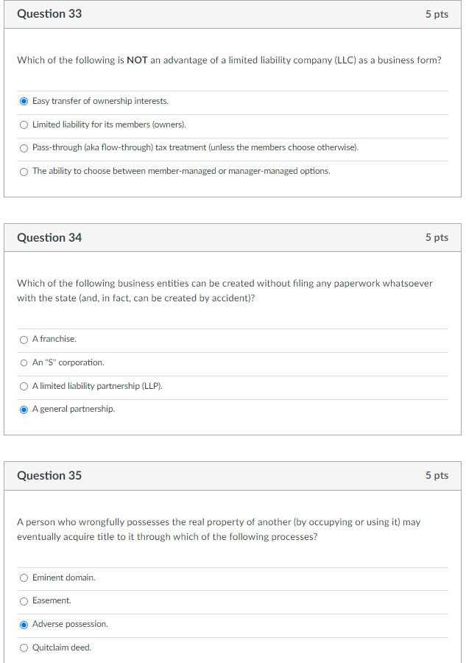Click the Question 34 title
The width and height of the screenshot is (466, 663).
click(49, 237)
